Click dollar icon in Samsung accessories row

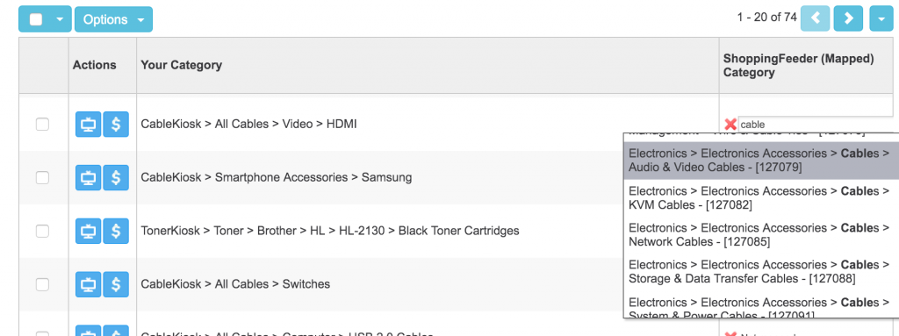(116, 178)
